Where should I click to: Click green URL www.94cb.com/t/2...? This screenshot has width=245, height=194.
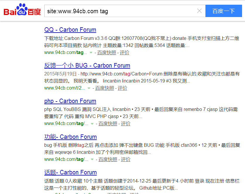64,88
